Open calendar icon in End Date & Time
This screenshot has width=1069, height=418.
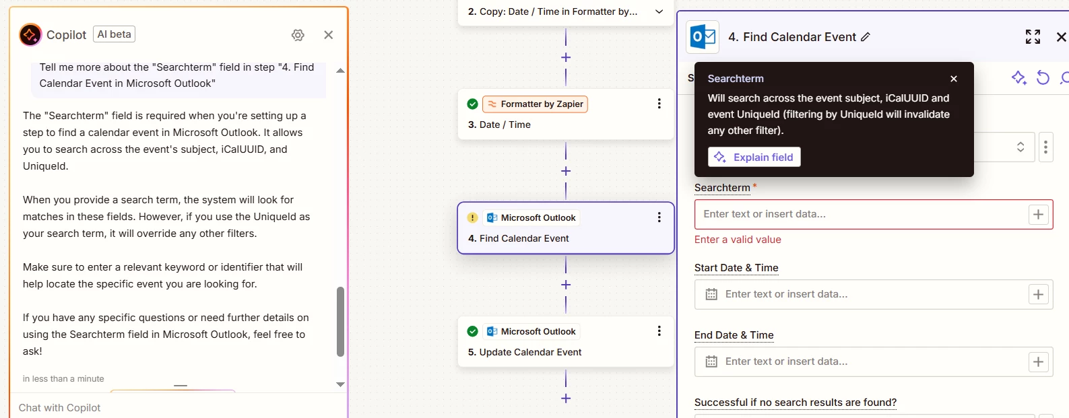click(x=711, y=361)
